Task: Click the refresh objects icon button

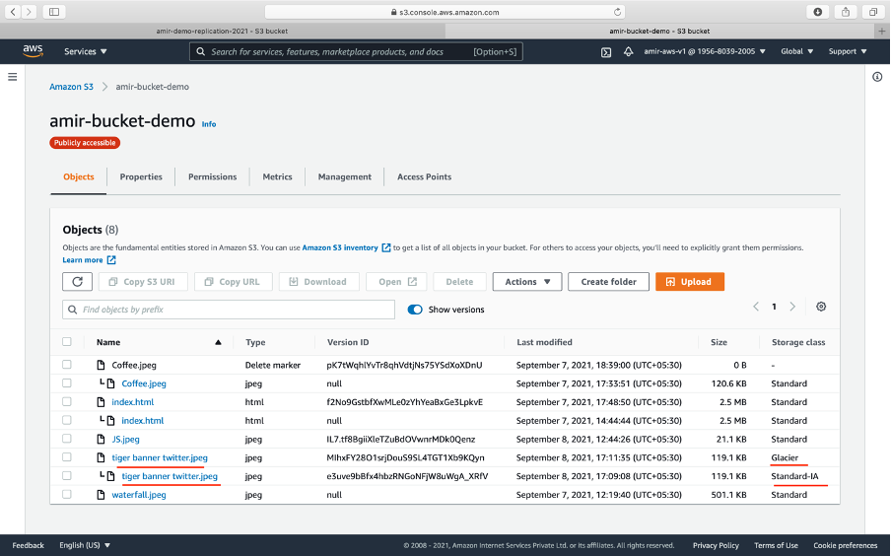Action: (78, 282)
